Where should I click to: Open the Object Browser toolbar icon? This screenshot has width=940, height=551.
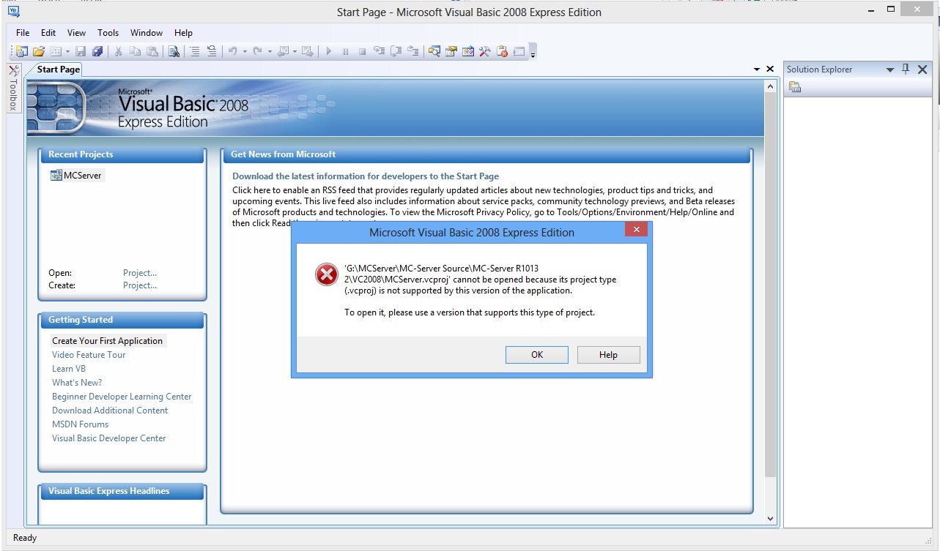pos(469,51)
